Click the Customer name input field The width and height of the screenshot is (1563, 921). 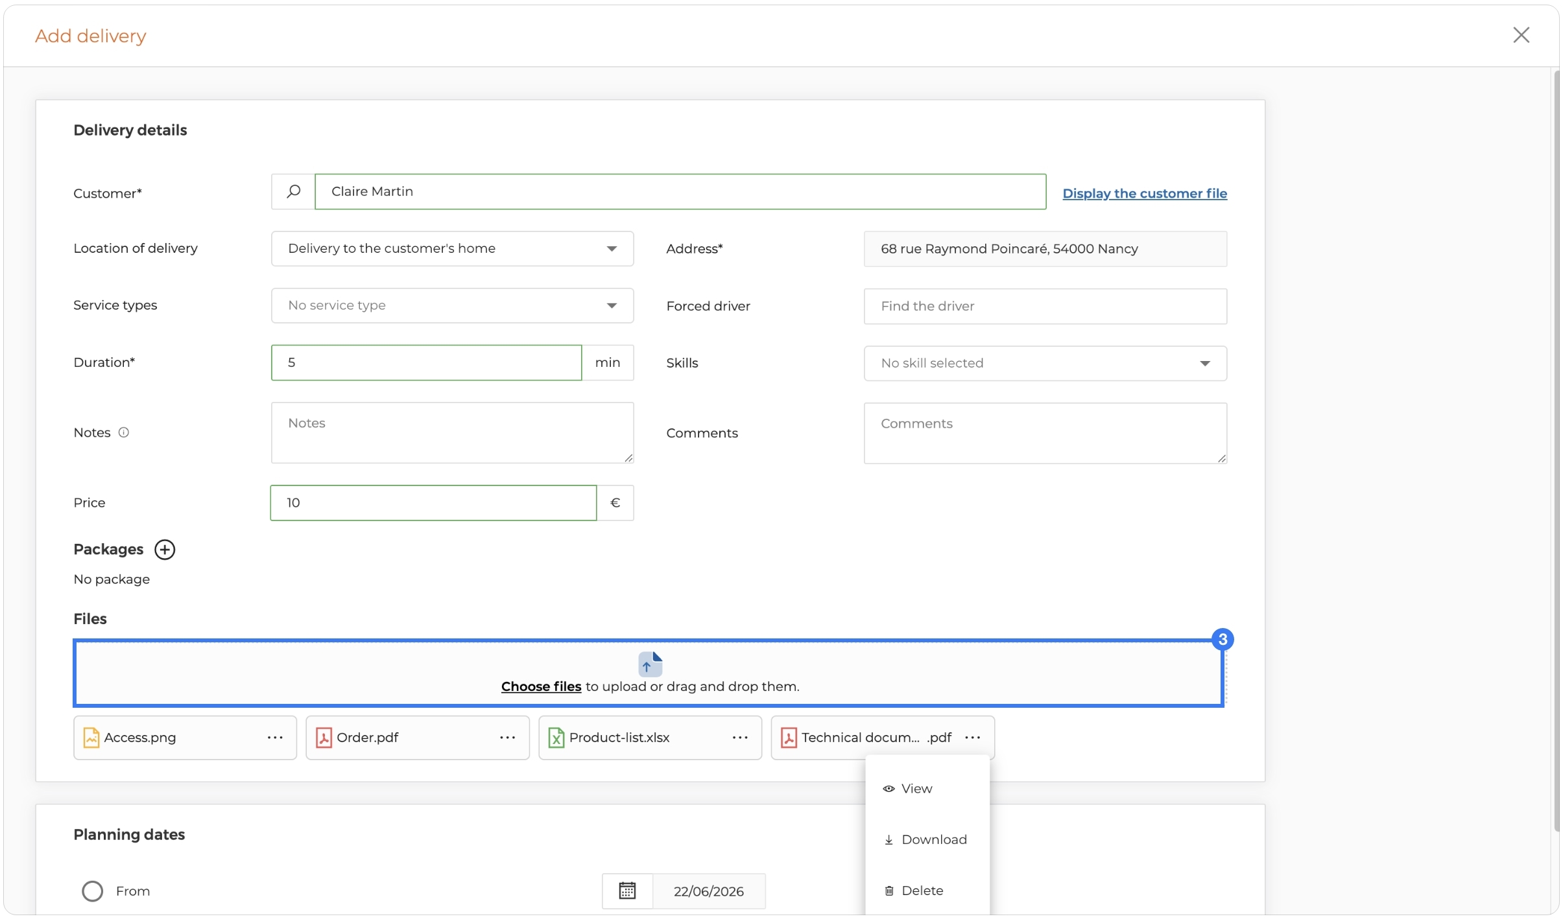point(680,192)
